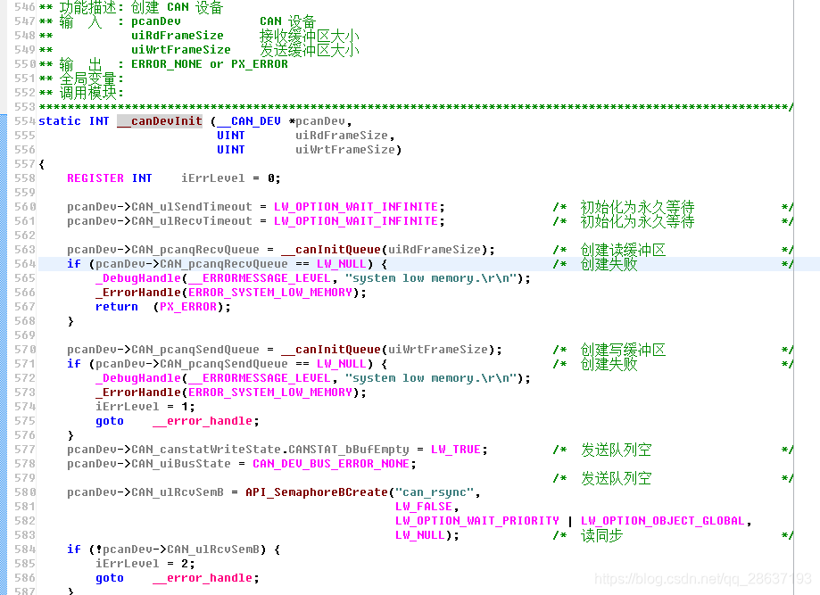Click CAN_ulRcvSemB in the if on line 584

[213, 550]
